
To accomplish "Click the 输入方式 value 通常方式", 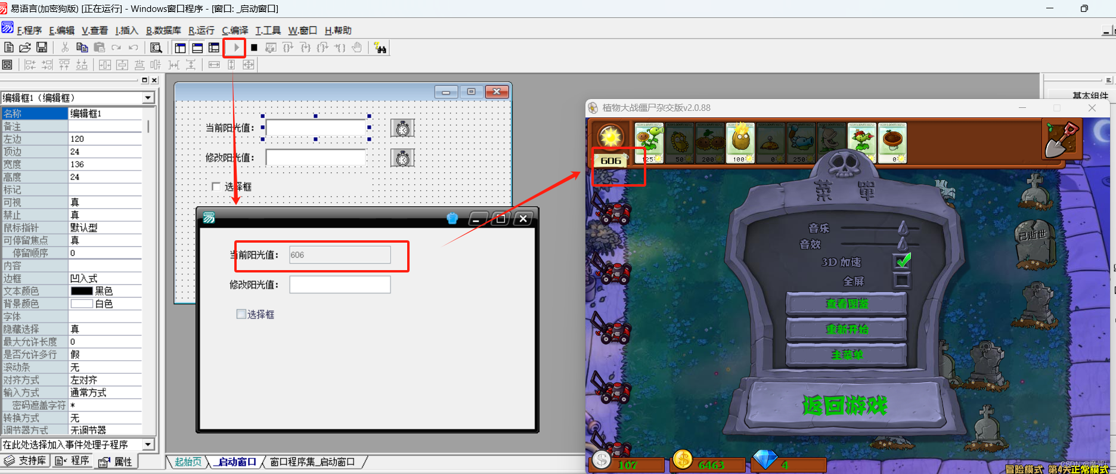I will coord(105,392).
